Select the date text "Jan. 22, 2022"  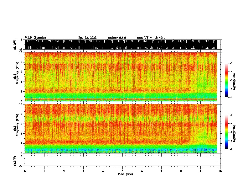click(x=87, y=38)
